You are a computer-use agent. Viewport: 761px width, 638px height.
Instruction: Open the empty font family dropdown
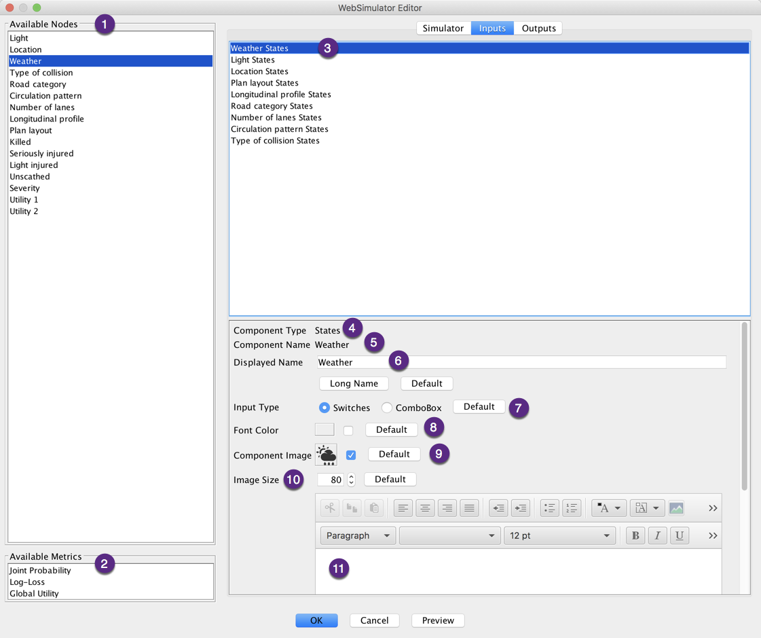click(450, 535)
